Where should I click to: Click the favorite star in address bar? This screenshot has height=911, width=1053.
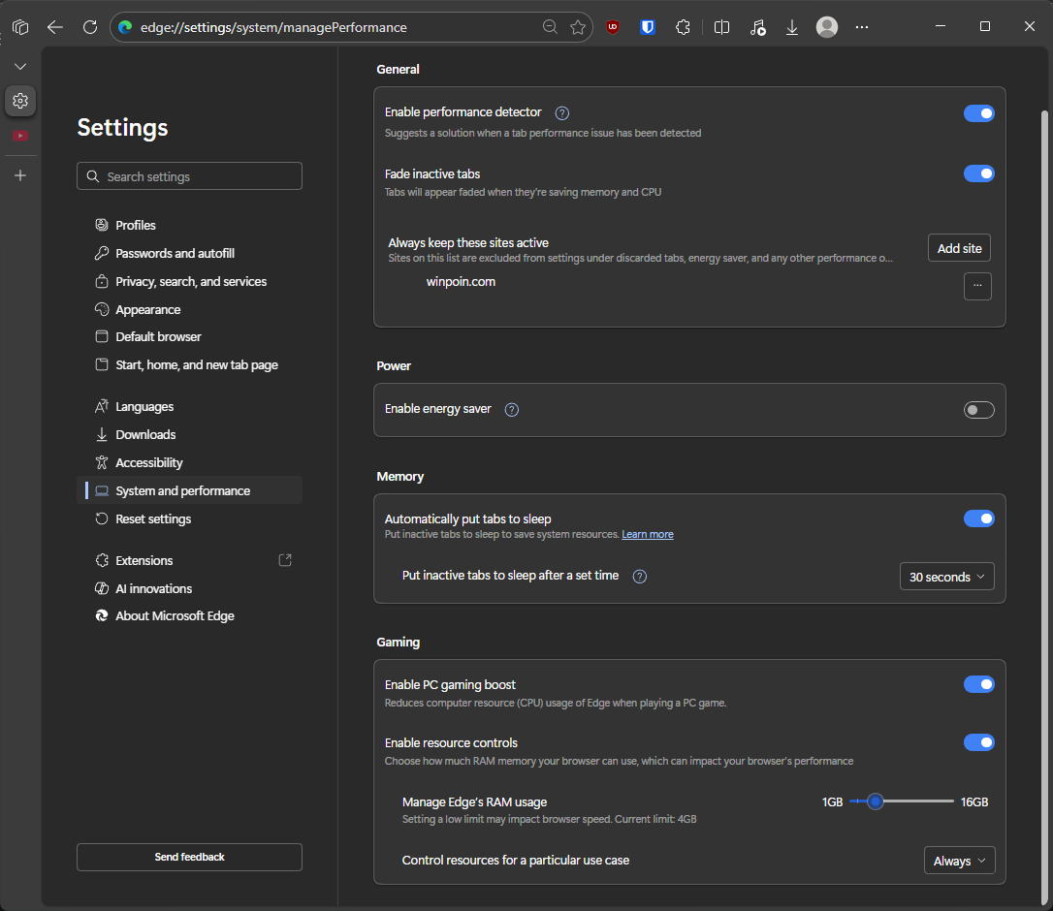pyautogui.click(x=578, y=27)
